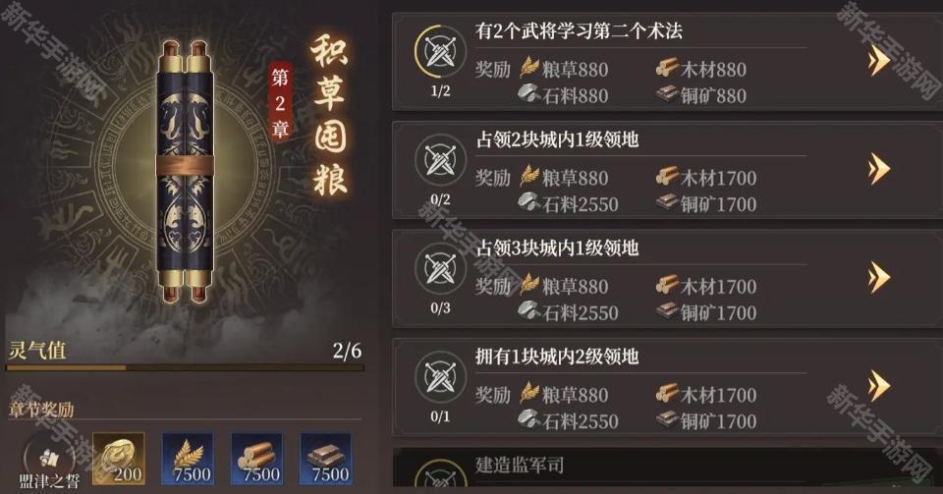Select quest row 建造监军司
The image size is (943, 494).
pos(668,467)
